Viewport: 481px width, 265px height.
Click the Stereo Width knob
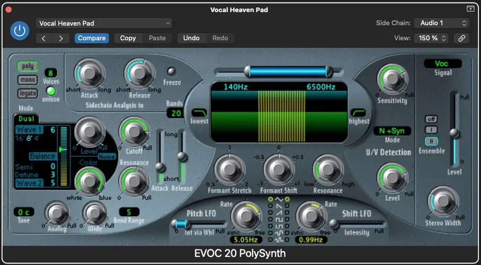(443, 201)
